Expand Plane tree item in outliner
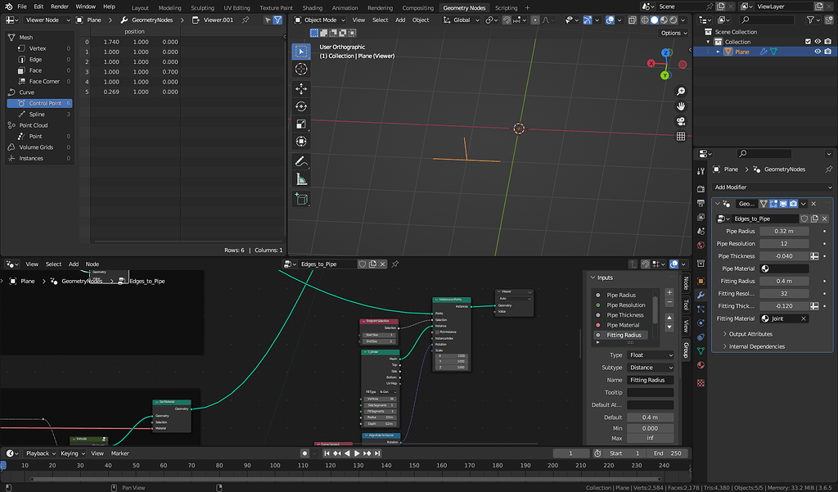The image size is (838, 492). [x=718, y=52]
